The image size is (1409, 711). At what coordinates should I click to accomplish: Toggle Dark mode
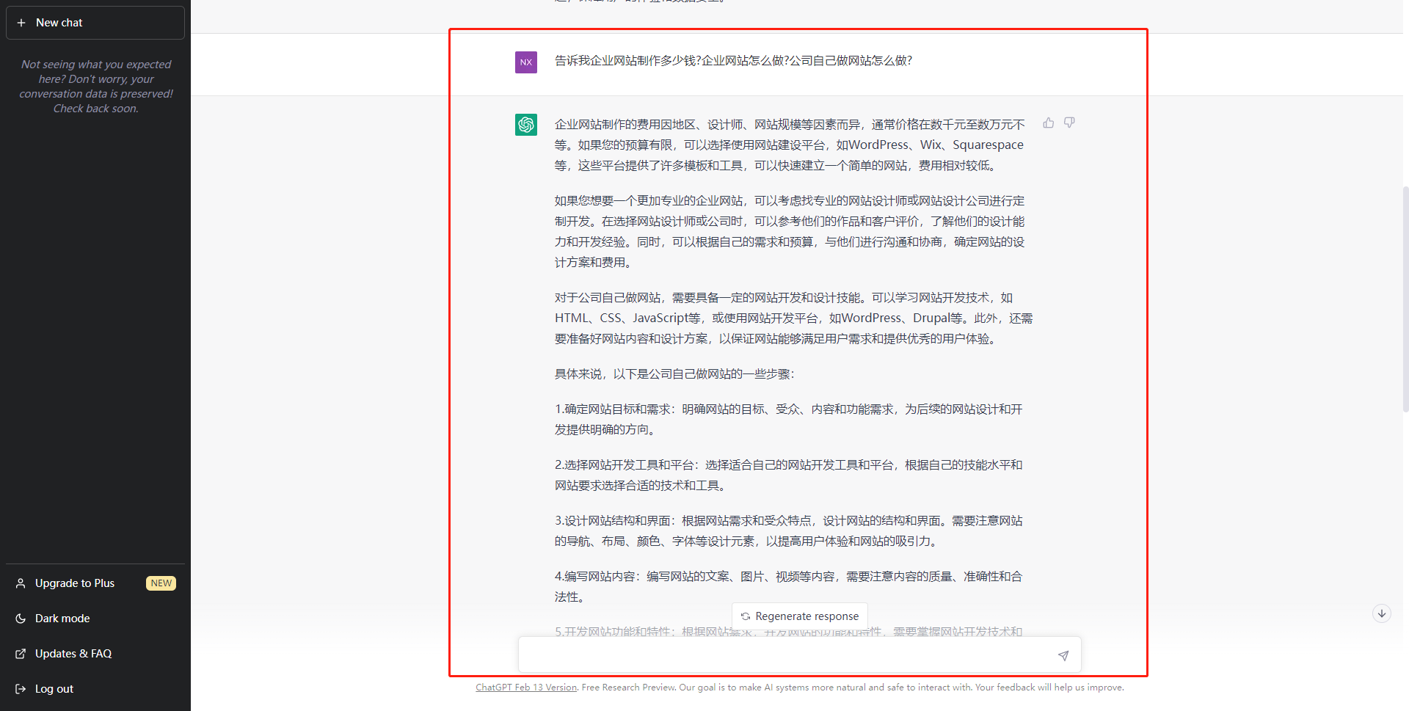point(95,619)
